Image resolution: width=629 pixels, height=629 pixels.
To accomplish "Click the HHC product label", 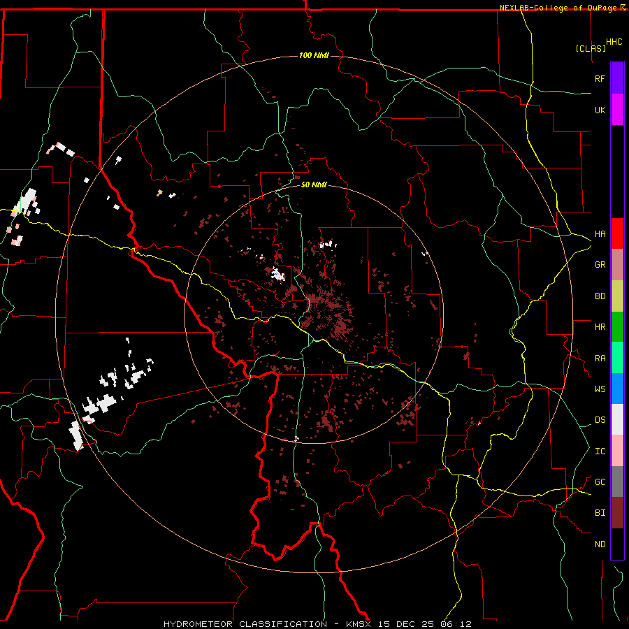I will pyautogui.click(x=614, y=42).
